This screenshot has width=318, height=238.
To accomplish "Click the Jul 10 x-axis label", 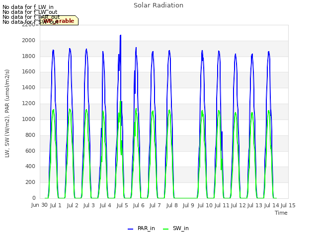I will 205,206.
